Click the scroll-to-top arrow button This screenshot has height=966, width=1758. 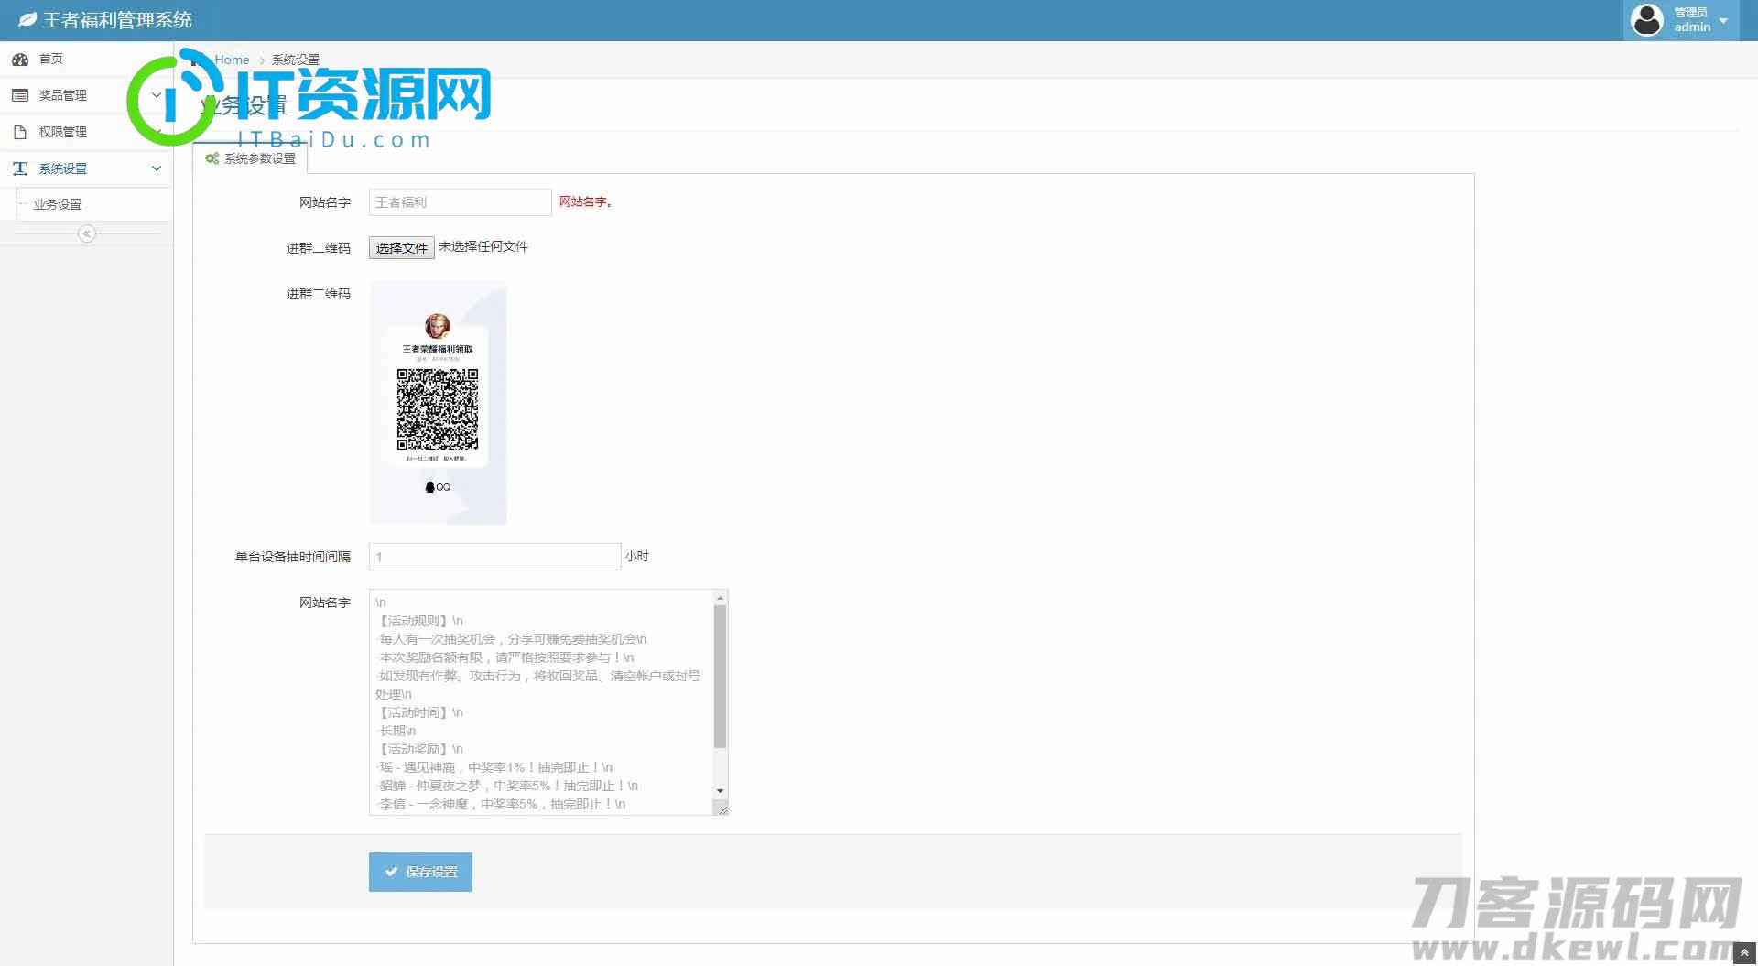pos(1744,953)
